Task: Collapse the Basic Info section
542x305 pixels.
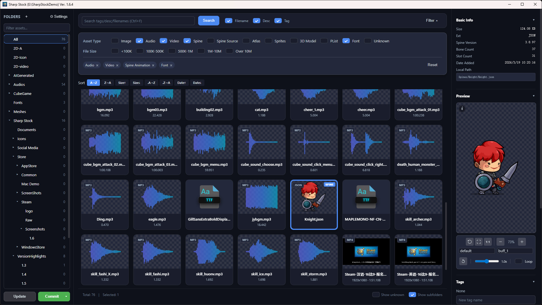Action: pos(534,20)
